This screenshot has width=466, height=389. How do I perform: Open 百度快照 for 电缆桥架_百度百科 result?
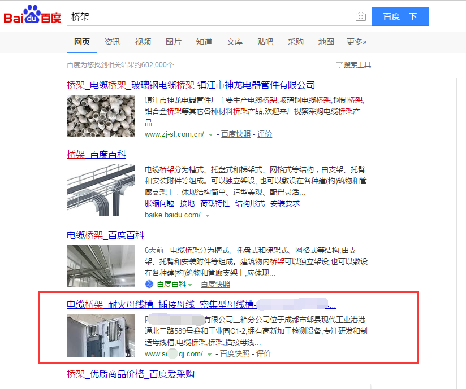click(215, 284)
